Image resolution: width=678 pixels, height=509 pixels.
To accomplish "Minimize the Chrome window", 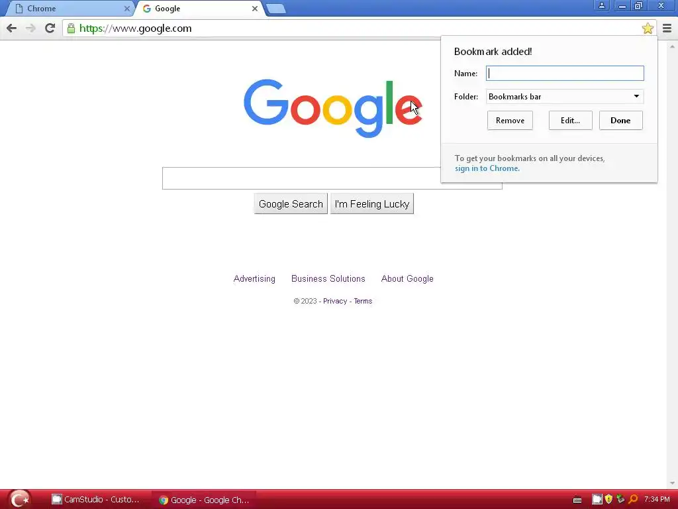I will coord(622,5).
